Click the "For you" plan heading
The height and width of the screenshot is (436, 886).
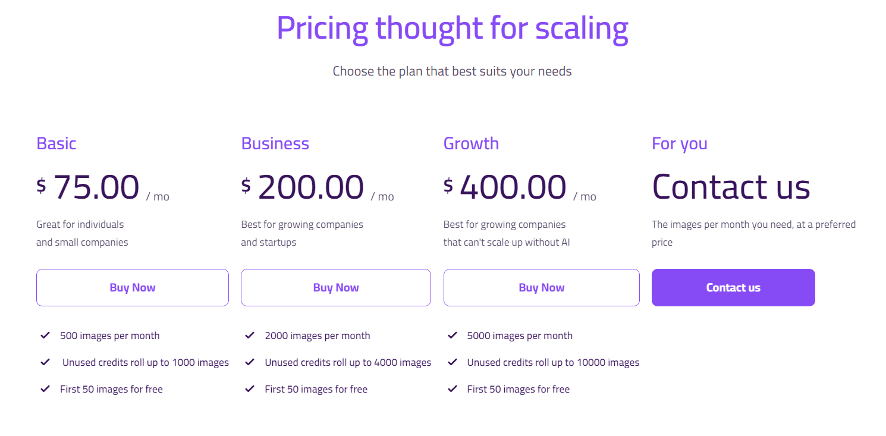(x=679, y=143)
